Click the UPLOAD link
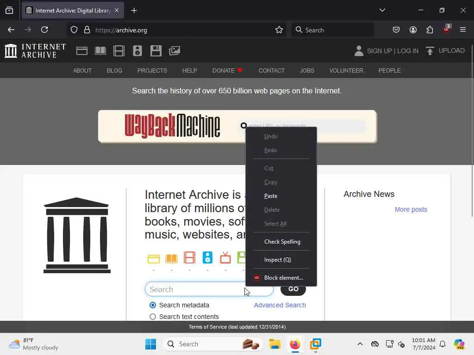The height and width of the screenshot is (355, 474). tap(452, 51)
